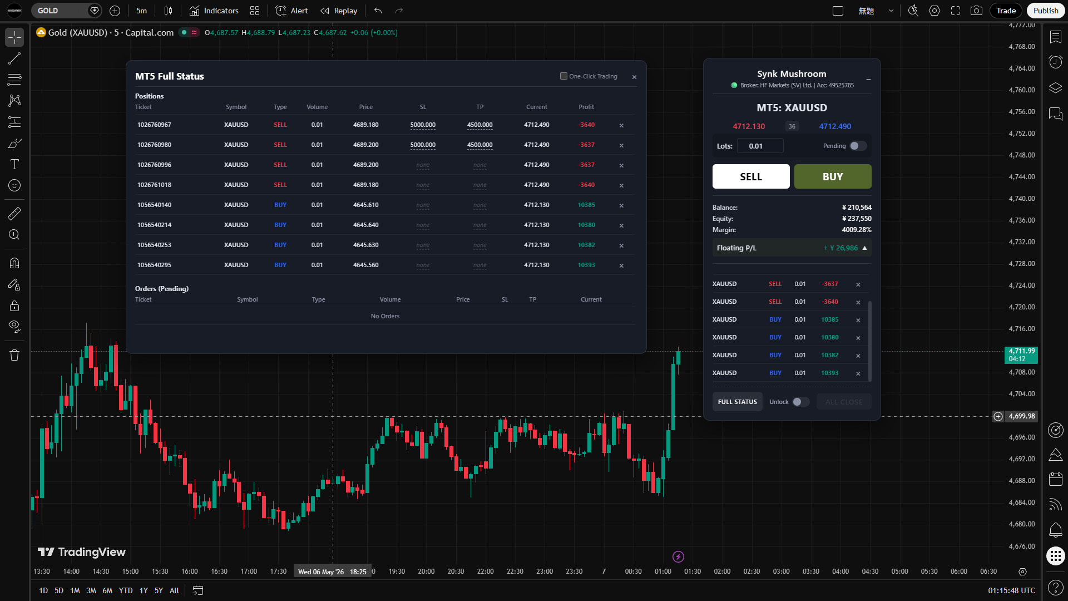The image size is (1068, 601).
Task: Click the Lots input field
Action: 760,146
